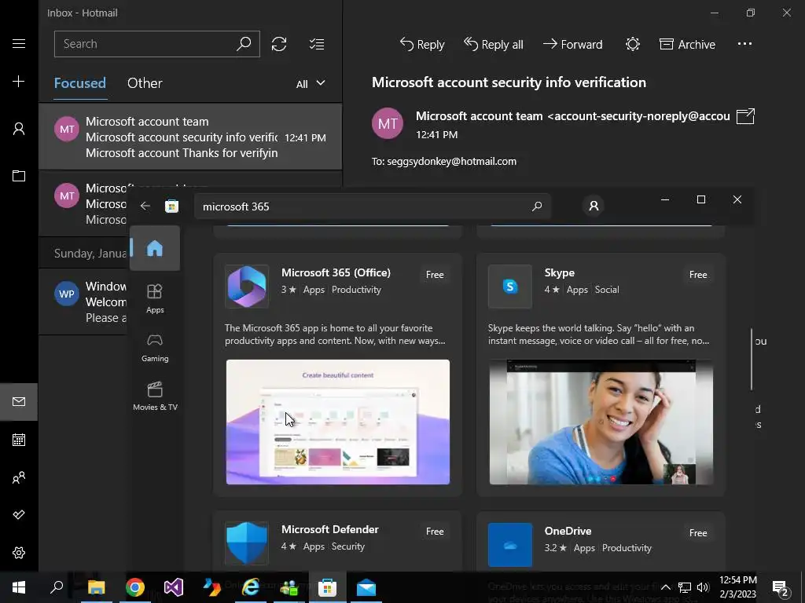Open Skype video call screenshot thumbnail

pos(601,422)
